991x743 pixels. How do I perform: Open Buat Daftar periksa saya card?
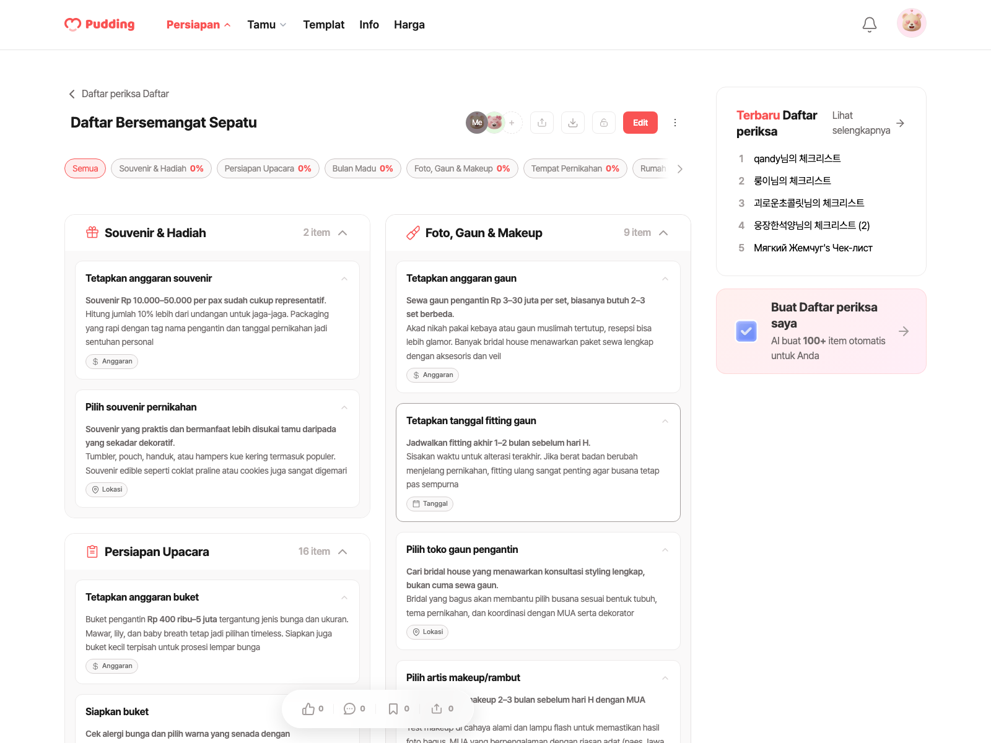(821, 331)
